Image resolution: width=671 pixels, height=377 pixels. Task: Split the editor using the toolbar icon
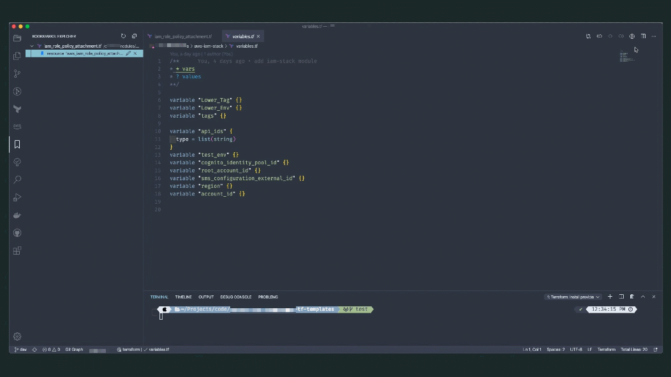tap(644, 36)
